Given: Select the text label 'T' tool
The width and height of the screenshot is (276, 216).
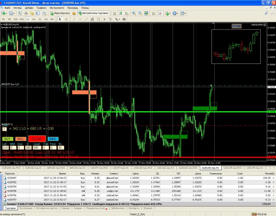Looking at the screenshot, I should 111,19.
